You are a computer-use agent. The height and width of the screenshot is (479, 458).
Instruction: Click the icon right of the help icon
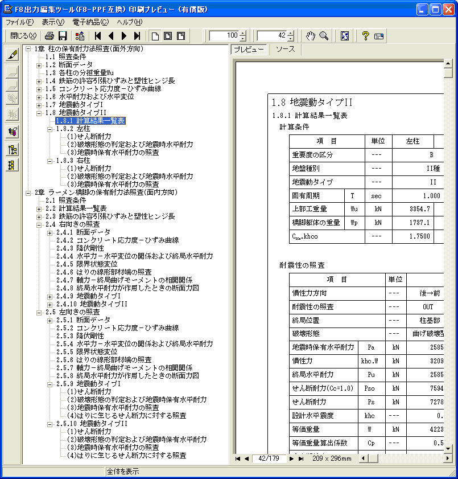(379, 36)
